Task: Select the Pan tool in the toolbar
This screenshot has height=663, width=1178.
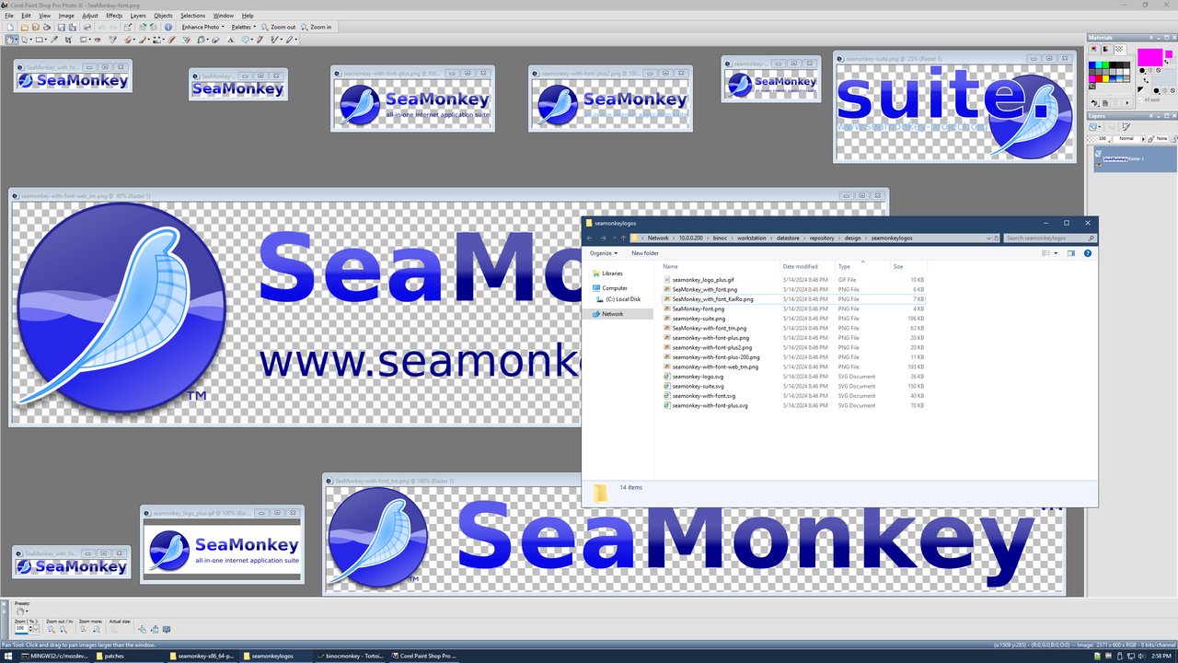Action: (x=9, y=40)
